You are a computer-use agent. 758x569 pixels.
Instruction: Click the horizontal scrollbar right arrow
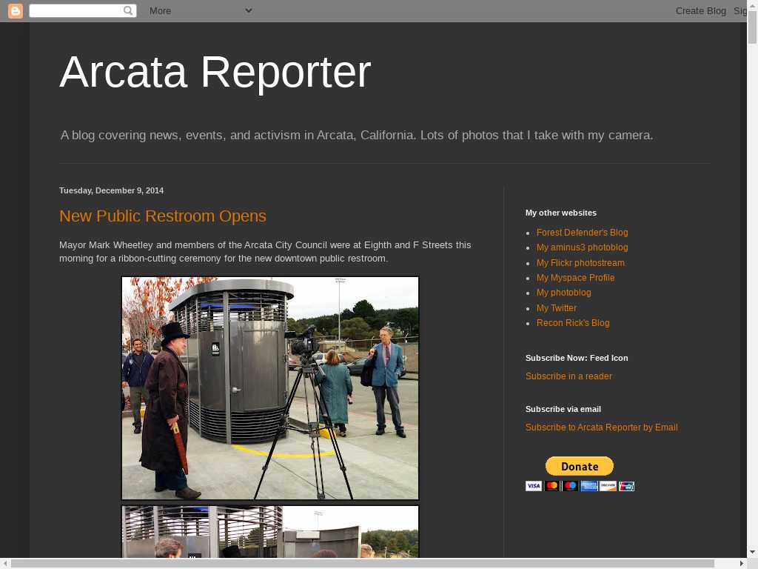click(x=742, y=564)
